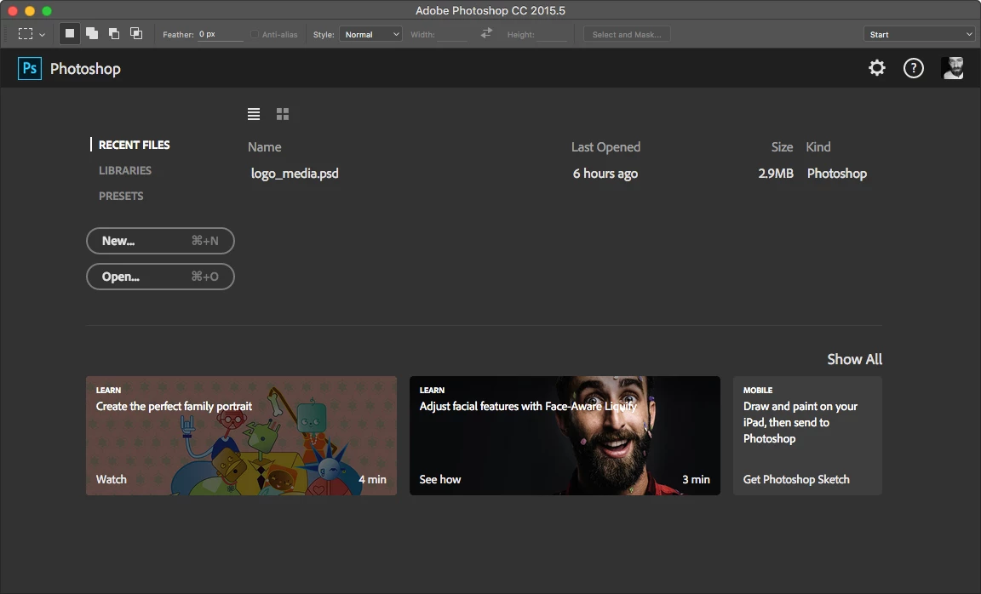Screen dimensions: 981x594
Task: Open 'Adjust facial features with Face-Aware Liquify' card
Action: pyautogui.click(x=565, y=435)
